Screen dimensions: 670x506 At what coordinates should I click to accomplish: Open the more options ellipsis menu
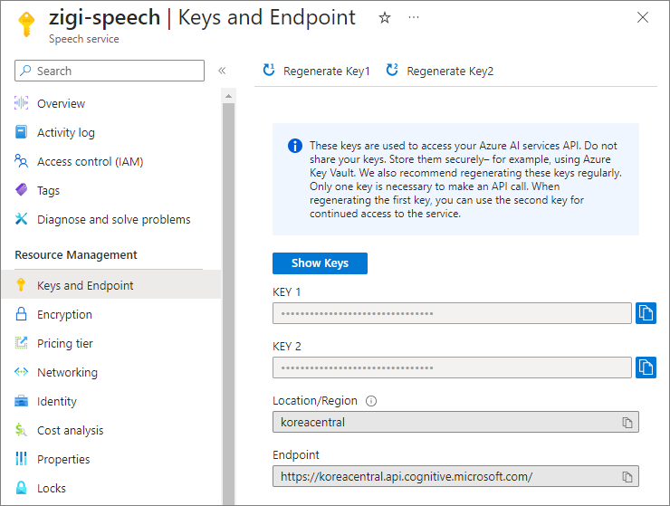414,18
